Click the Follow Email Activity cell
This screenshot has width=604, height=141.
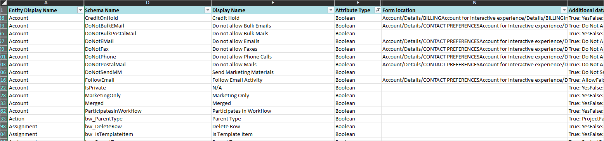[273, 80]
